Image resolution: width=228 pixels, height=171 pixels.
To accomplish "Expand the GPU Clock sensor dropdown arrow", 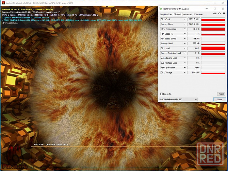I will [x=185, y=20].
